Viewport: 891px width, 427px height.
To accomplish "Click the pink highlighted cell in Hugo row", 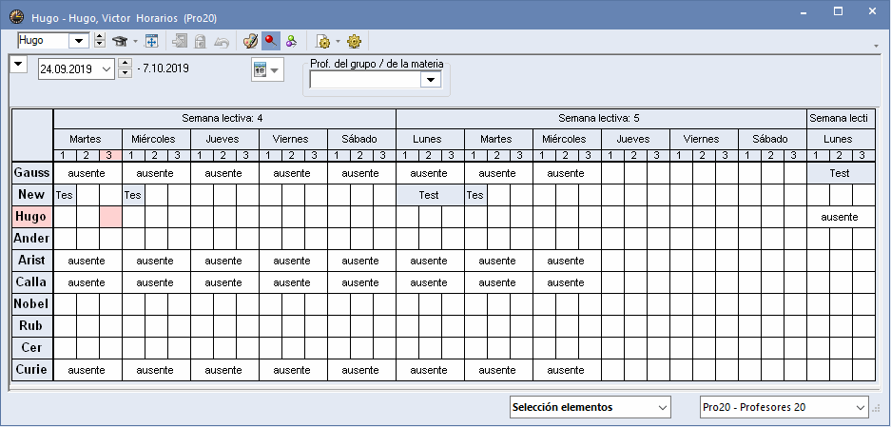I will pyautogui.click(x=110, y=217).
